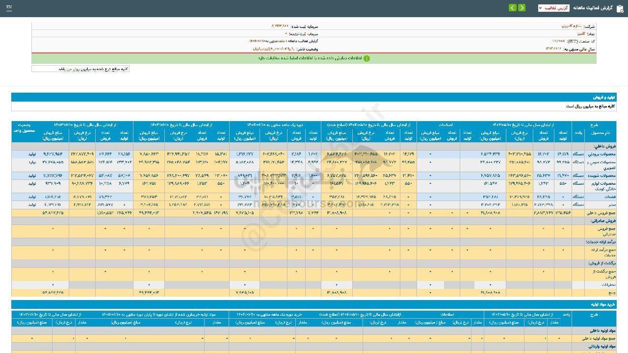Image resolution: width=628 pixels, height=353 pixels.
Task: Click the قطعات row label
Action: (608, 197)
